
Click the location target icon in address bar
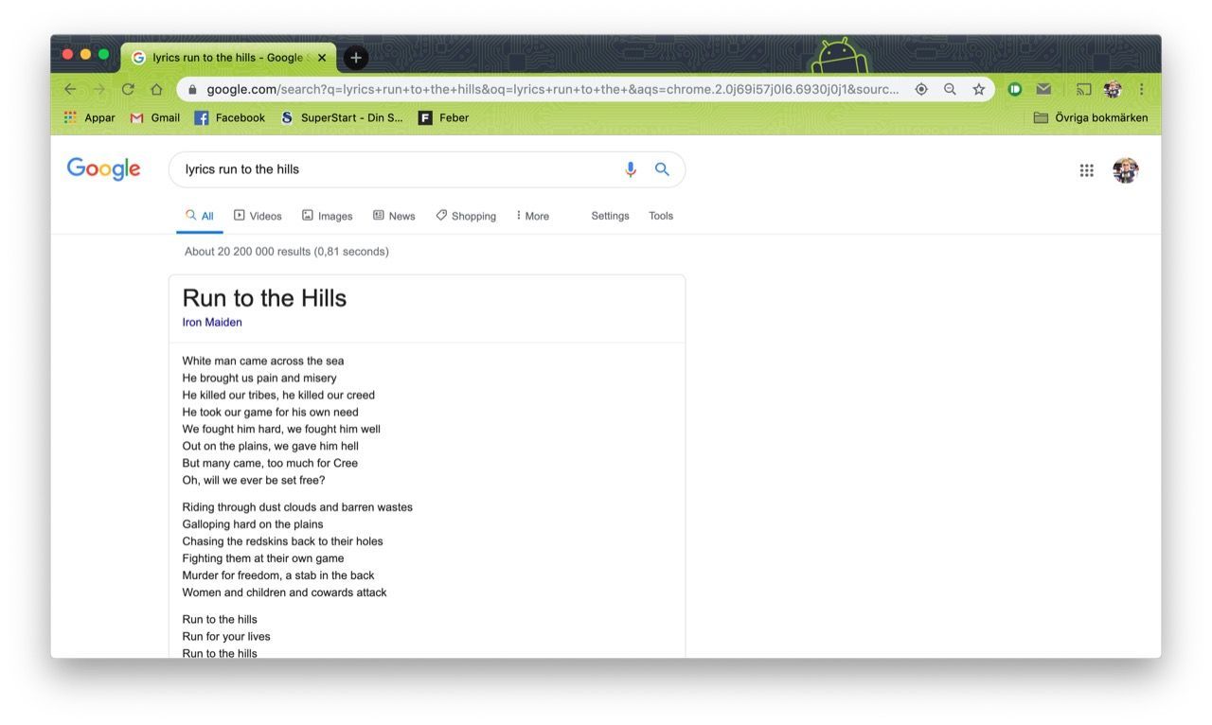[x=921, y=89]
